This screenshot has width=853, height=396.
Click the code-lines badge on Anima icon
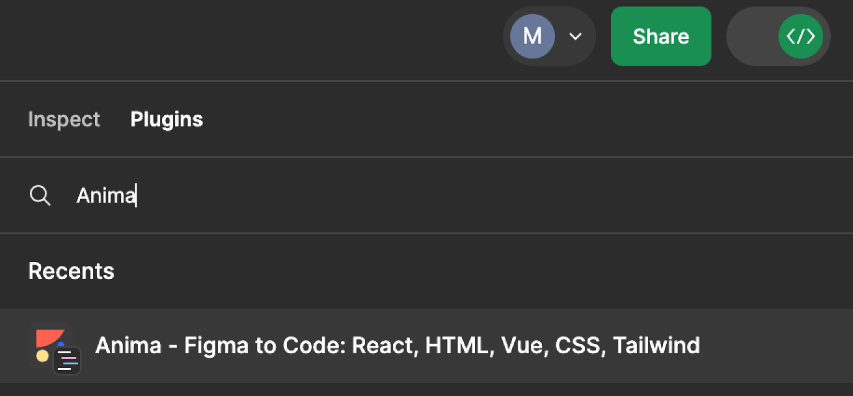[67, 361]
